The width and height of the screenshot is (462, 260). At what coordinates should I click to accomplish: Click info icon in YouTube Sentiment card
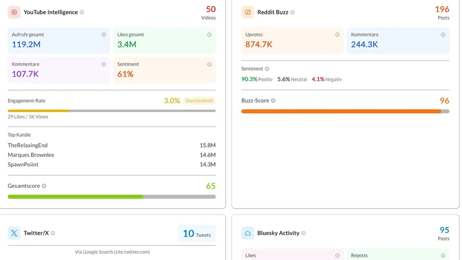tap(209, 64)
